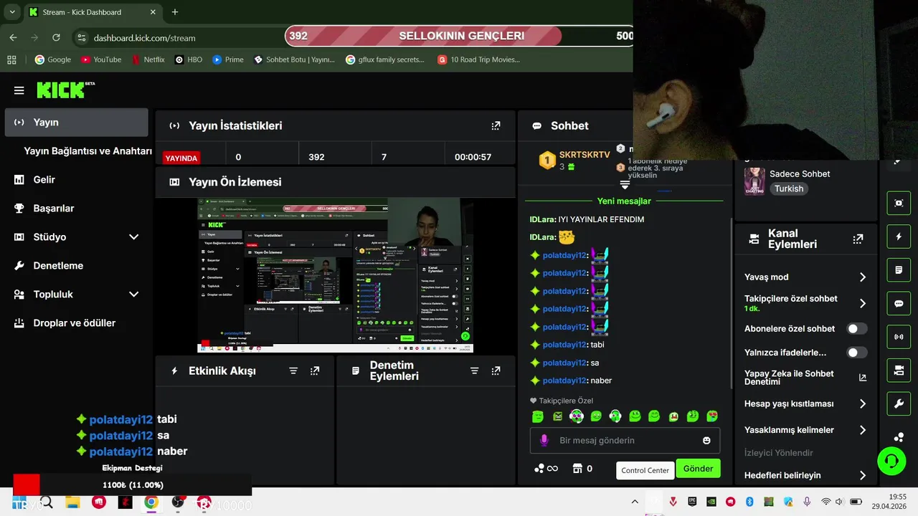Open the wrench tools sidebar icon

pyautogui.click(x=899, y=404)
